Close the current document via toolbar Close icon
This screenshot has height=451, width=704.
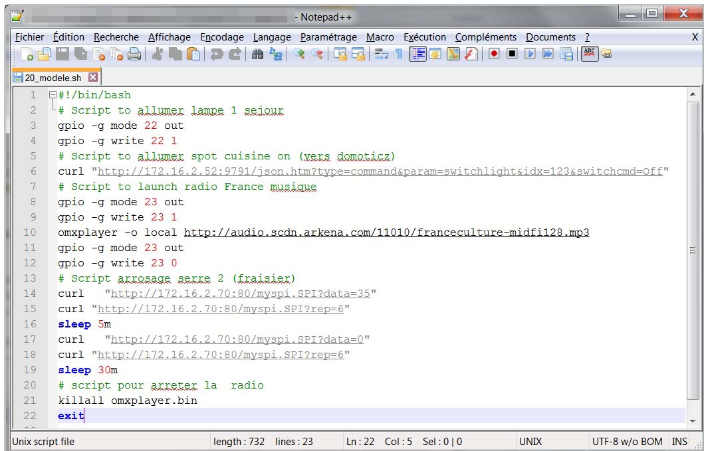99,54
